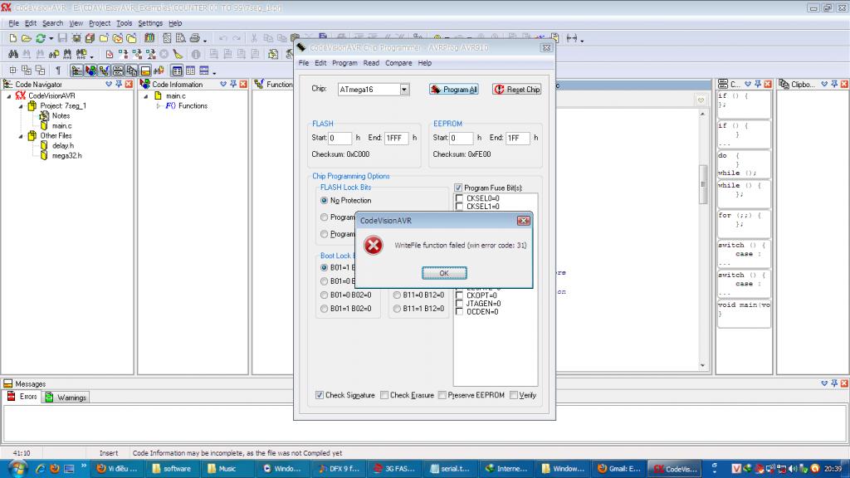
Task: Click the red error icon in dialog
Action: (x=374, y=246)
